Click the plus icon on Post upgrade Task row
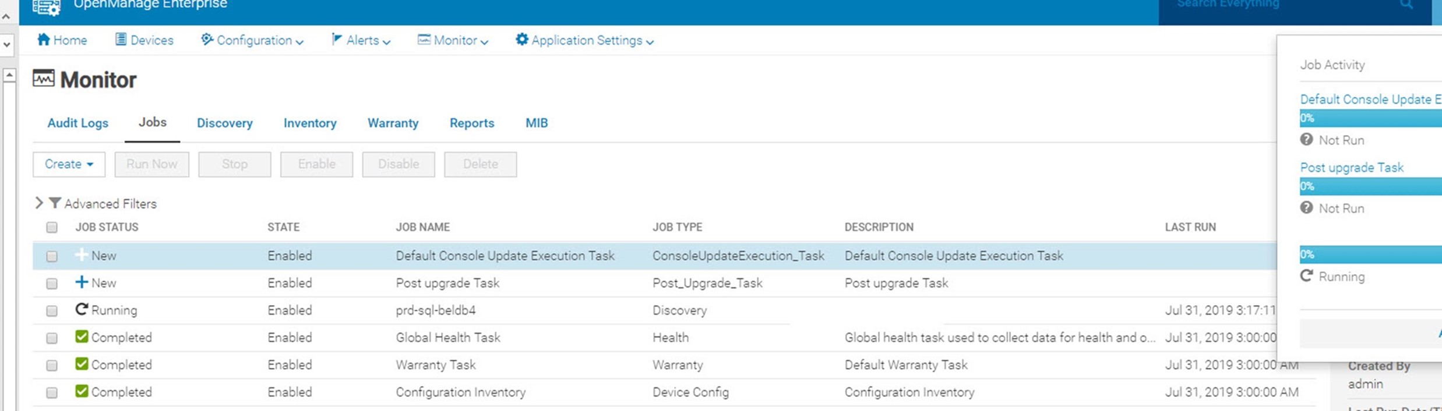This screenshot has width=1442, height=411. 82,282
